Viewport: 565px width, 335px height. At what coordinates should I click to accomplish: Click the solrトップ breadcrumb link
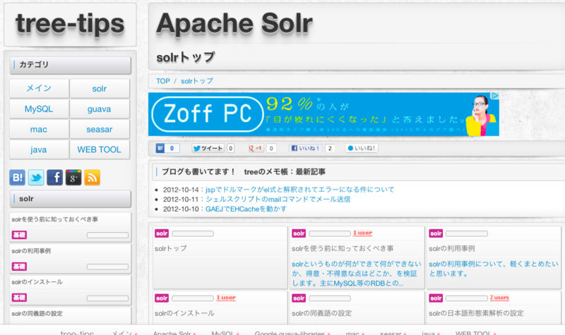click(x=197, y=81)
